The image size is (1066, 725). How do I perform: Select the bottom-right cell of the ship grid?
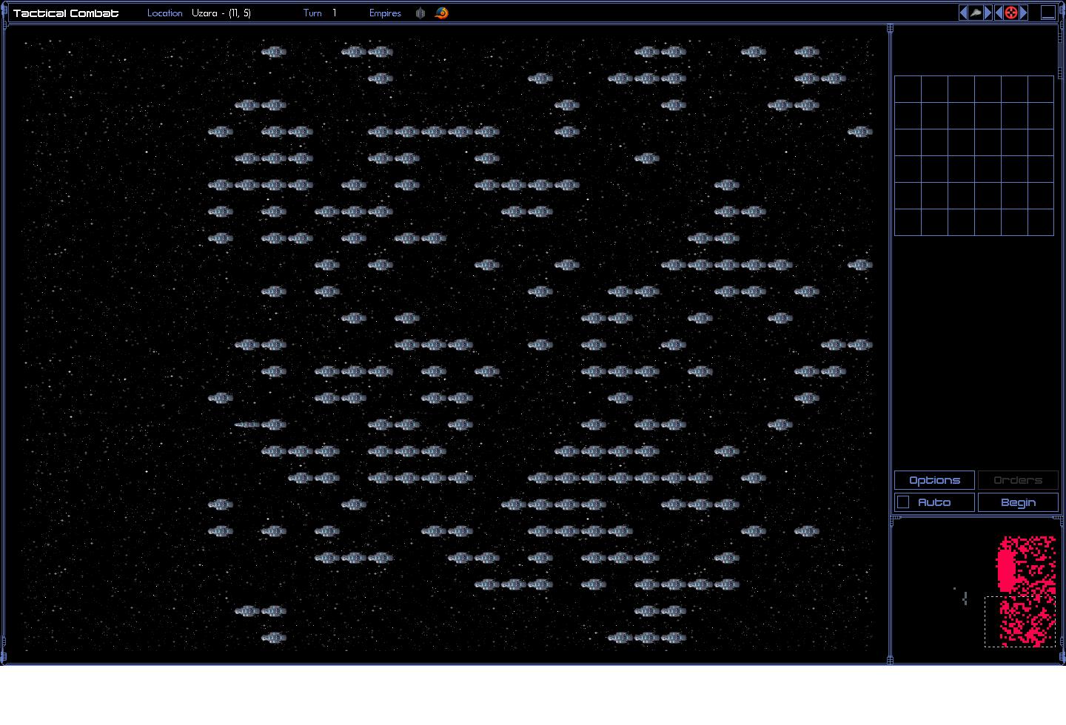(1040, 222)
